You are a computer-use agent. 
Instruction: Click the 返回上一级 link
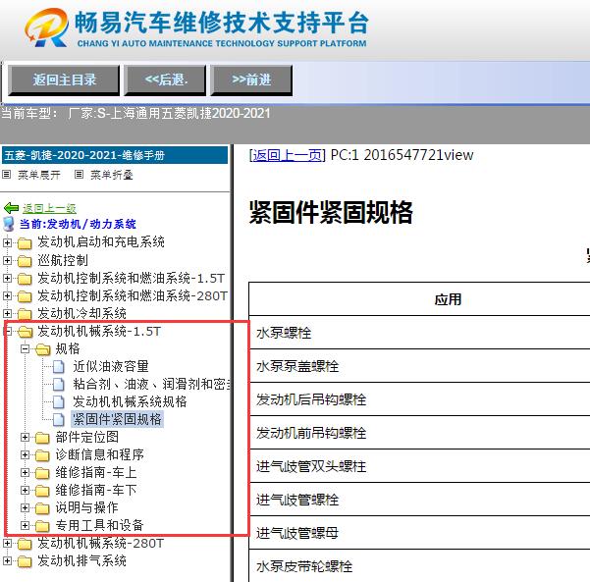49,208
